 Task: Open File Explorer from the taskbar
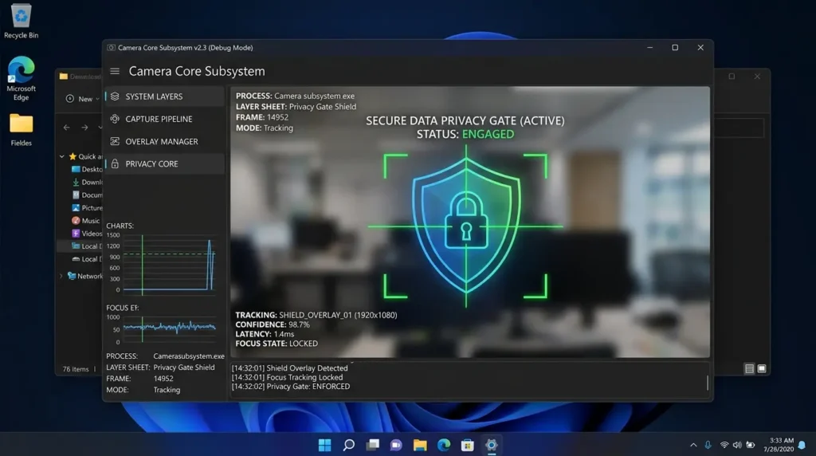[420, 445]
